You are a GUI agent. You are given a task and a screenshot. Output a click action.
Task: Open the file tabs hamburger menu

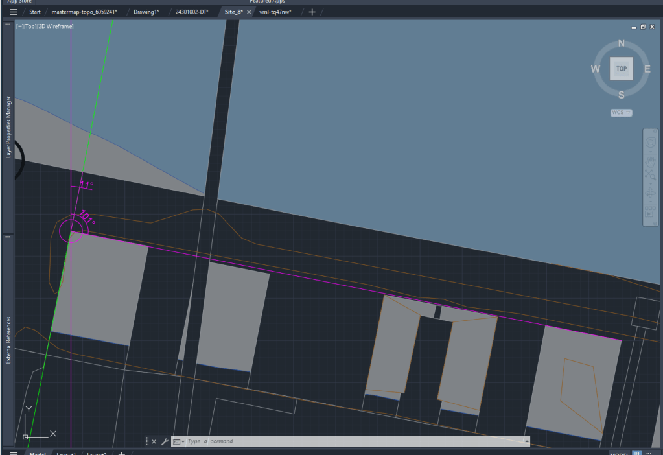coord(14,12)
